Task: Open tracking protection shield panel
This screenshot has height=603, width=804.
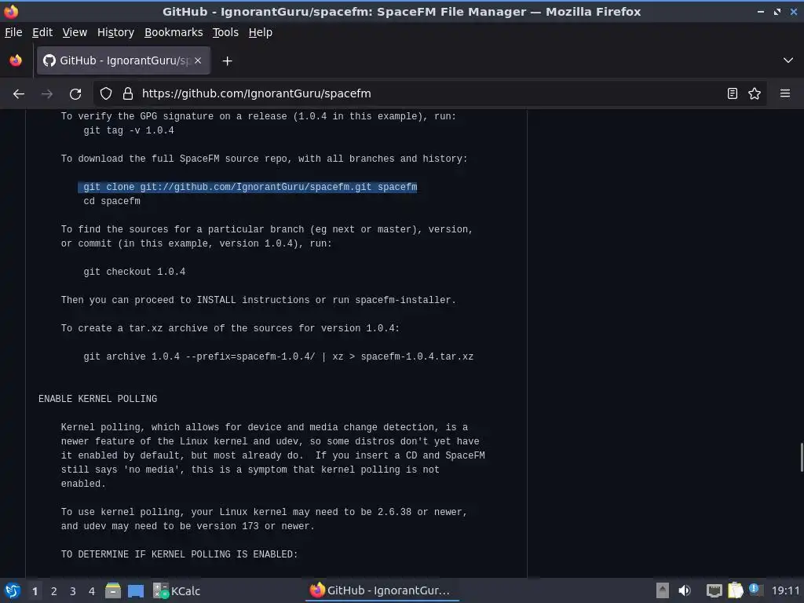Action: click(106, 94)
